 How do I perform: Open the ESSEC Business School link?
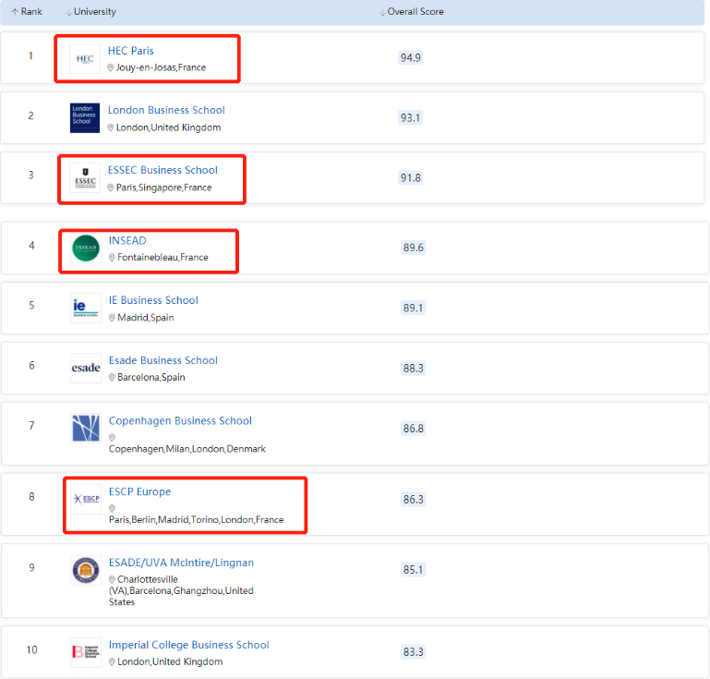(162, 170)
